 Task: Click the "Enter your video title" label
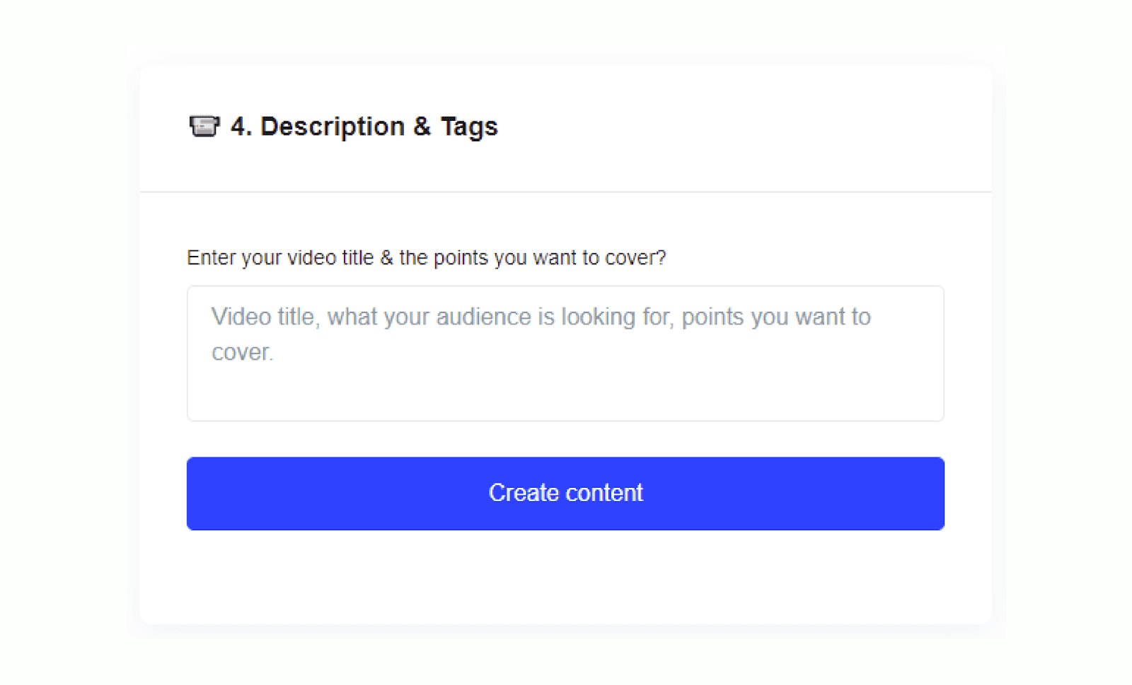click(x=426, y=258)
